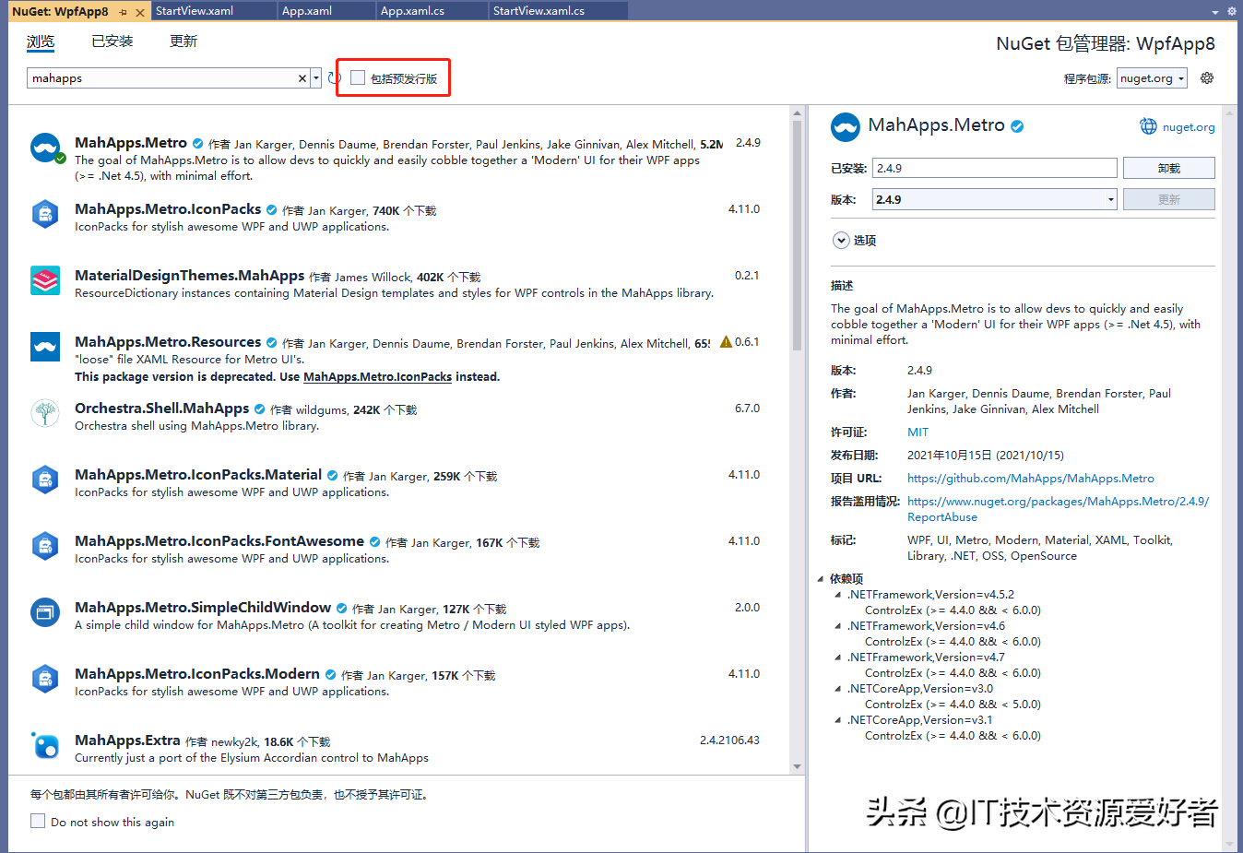Open search history dropdown arrow

[316, 78]
